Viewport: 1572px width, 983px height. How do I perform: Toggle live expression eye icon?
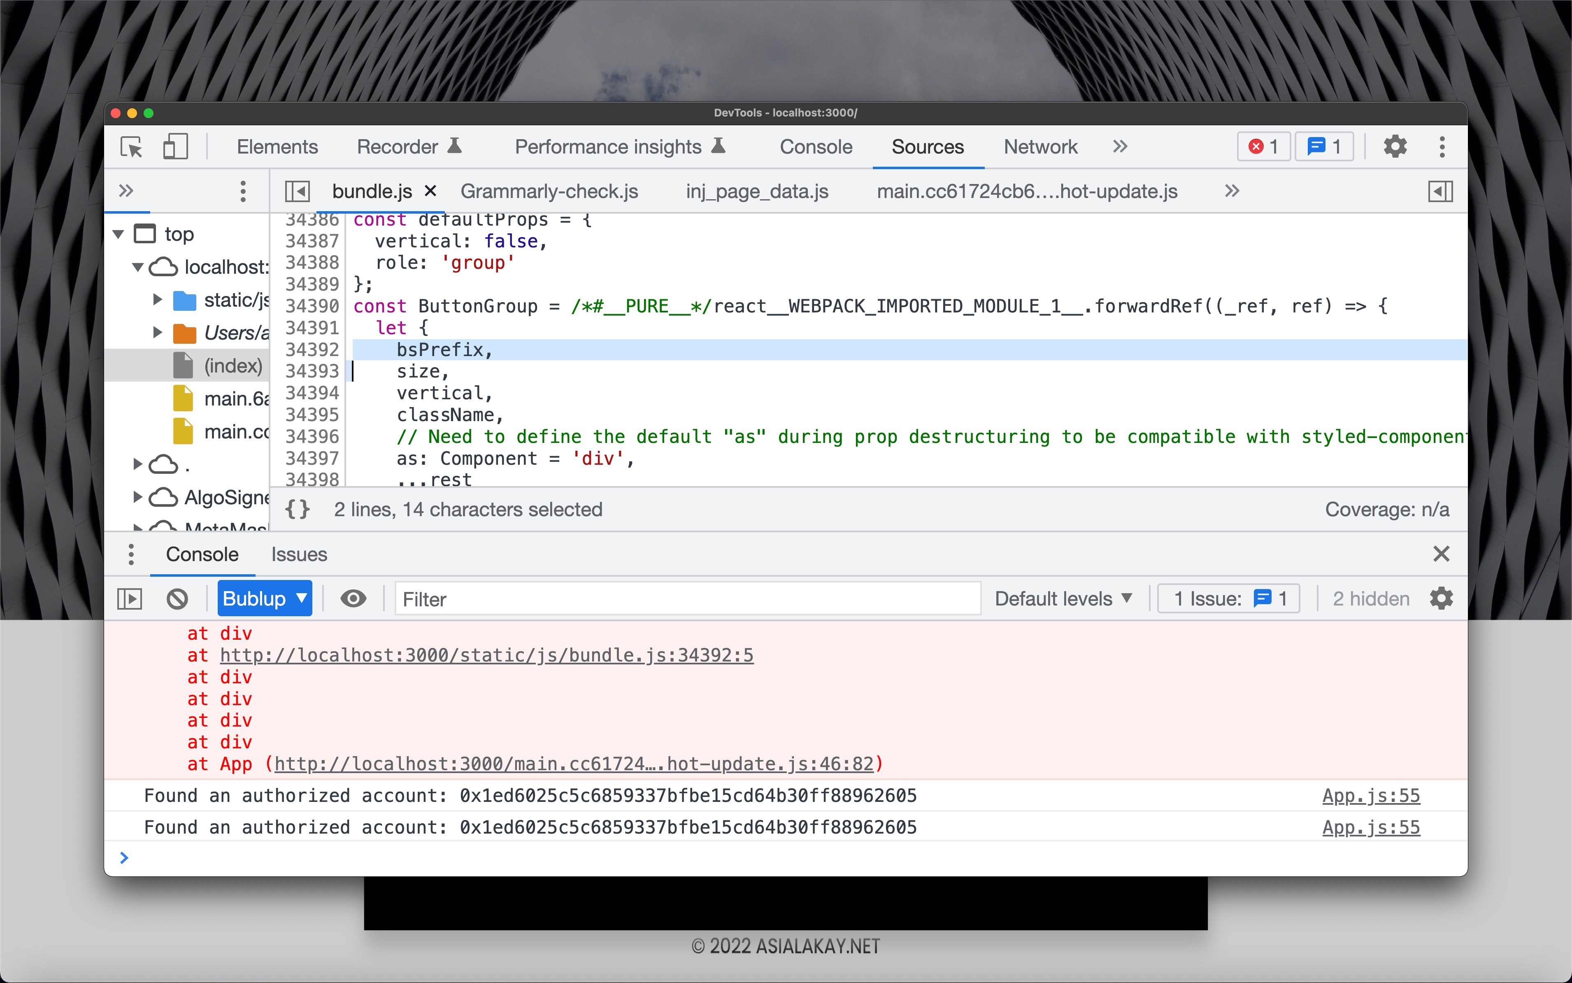point(353,599)
